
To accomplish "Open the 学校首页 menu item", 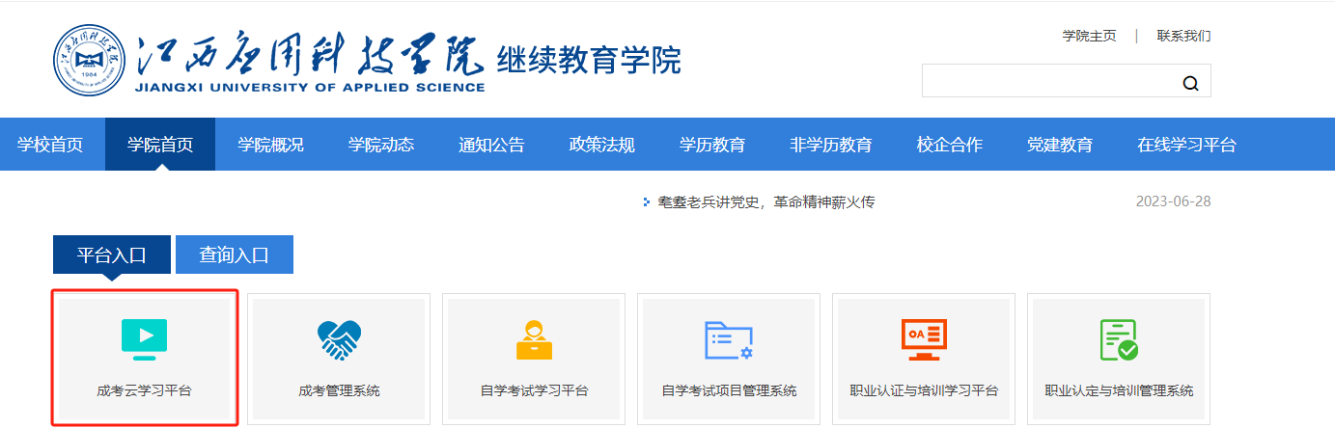I will pos(50,145).
